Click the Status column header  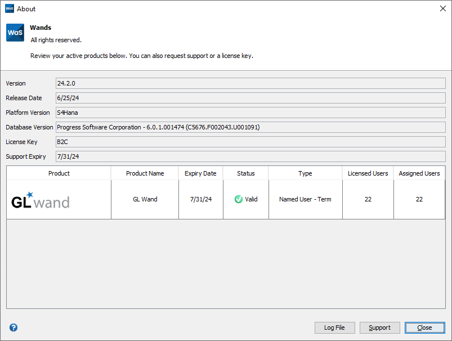click(x=245, y=173)
